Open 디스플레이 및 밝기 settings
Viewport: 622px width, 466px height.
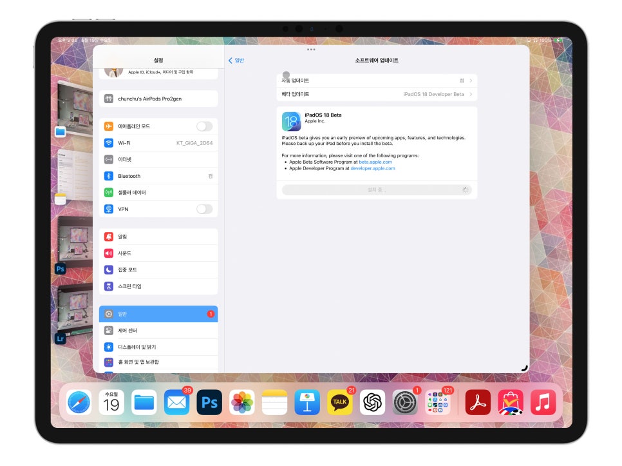pos(158,347)
